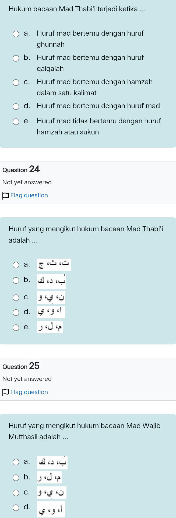Select option e in Question 24
This screenshot has width=176, height=518.
(16, 327)
